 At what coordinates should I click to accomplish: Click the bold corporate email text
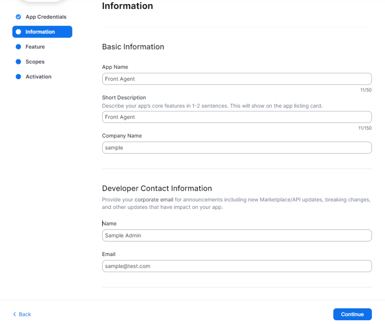click(154, 199)
